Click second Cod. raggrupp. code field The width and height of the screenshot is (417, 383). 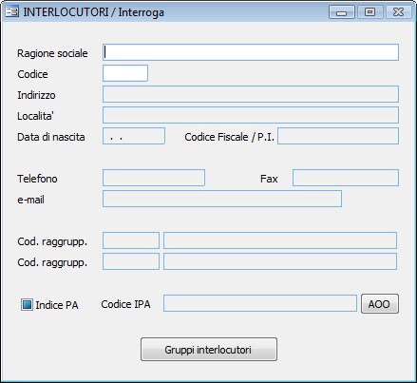point(131,261)
